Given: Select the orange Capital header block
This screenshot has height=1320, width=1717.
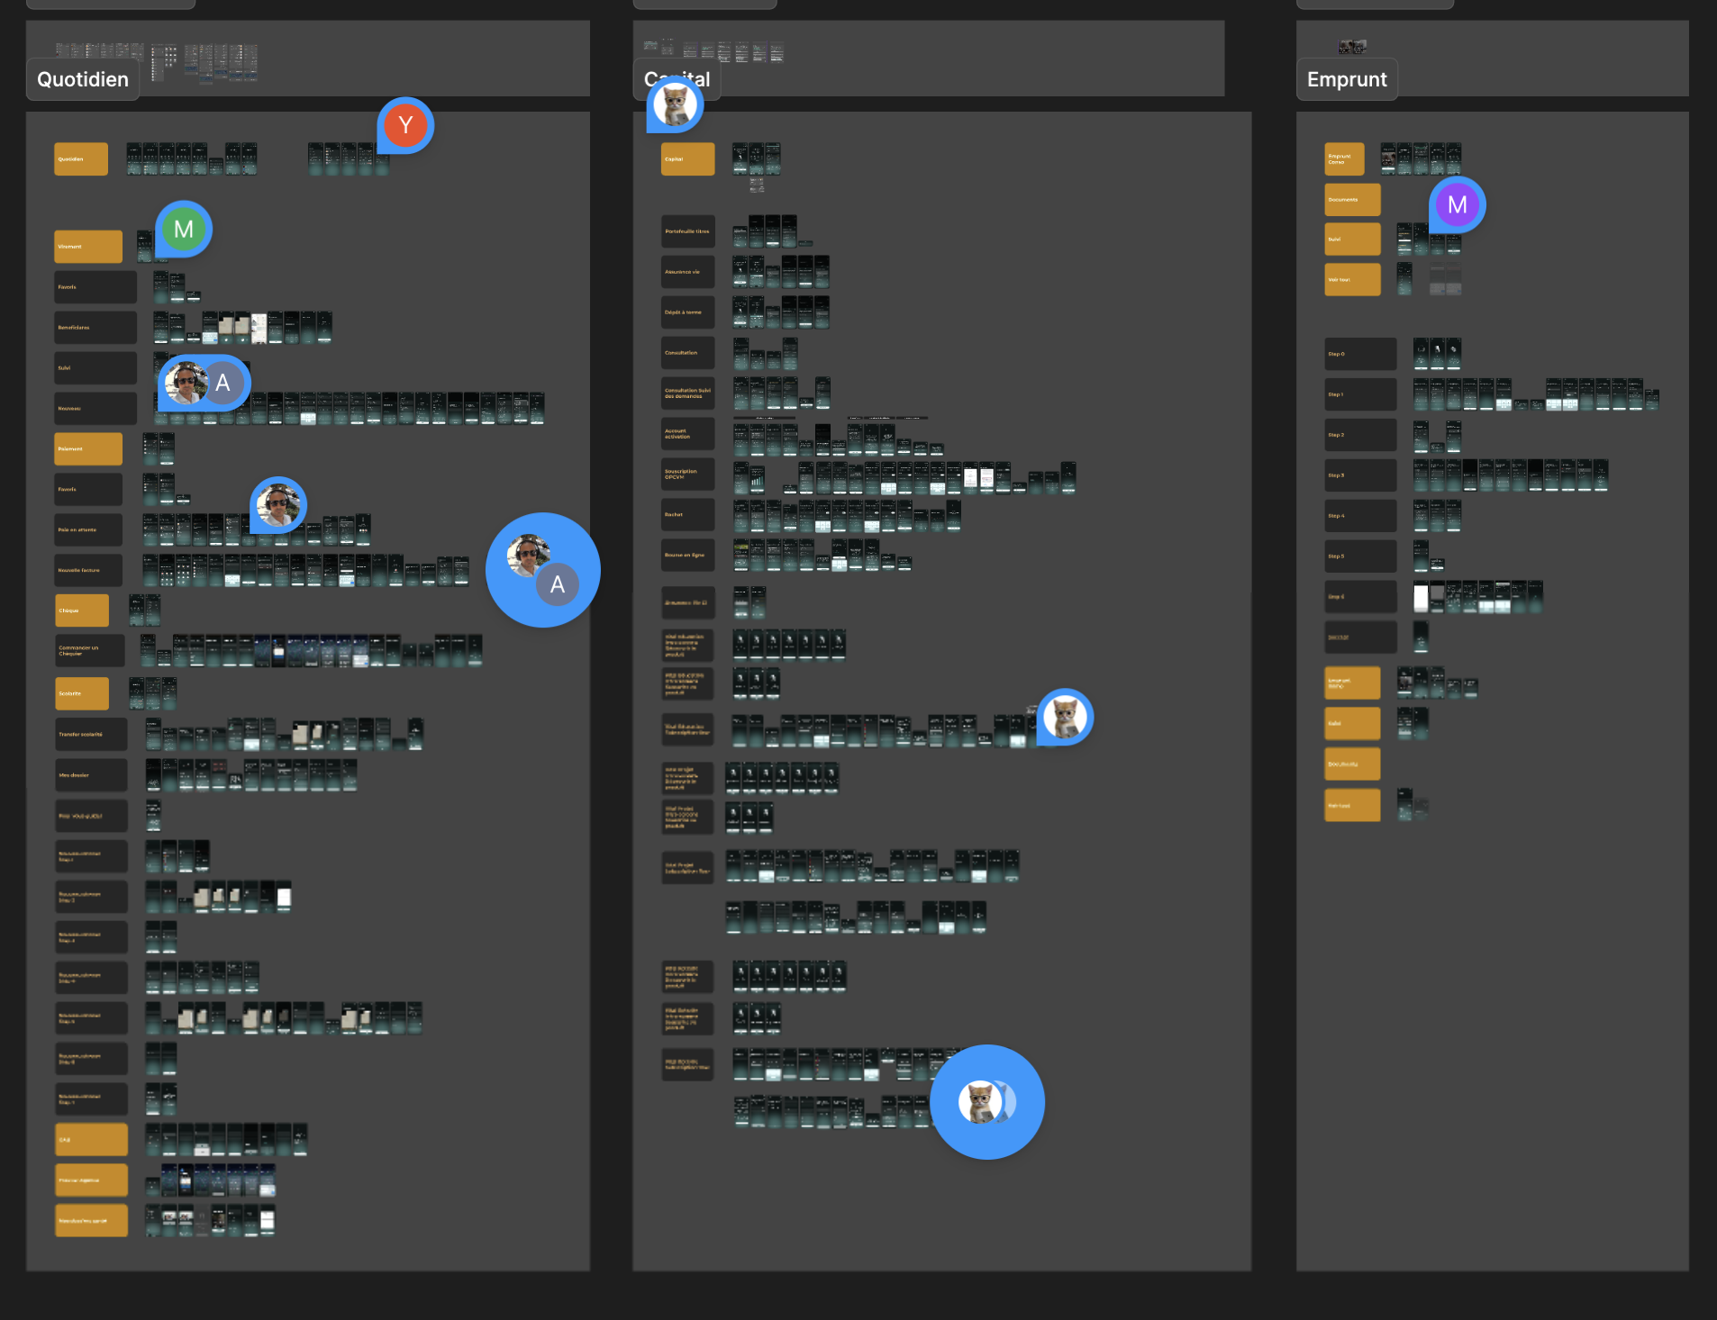Looking at the screenshot, I should click(688, 159).
